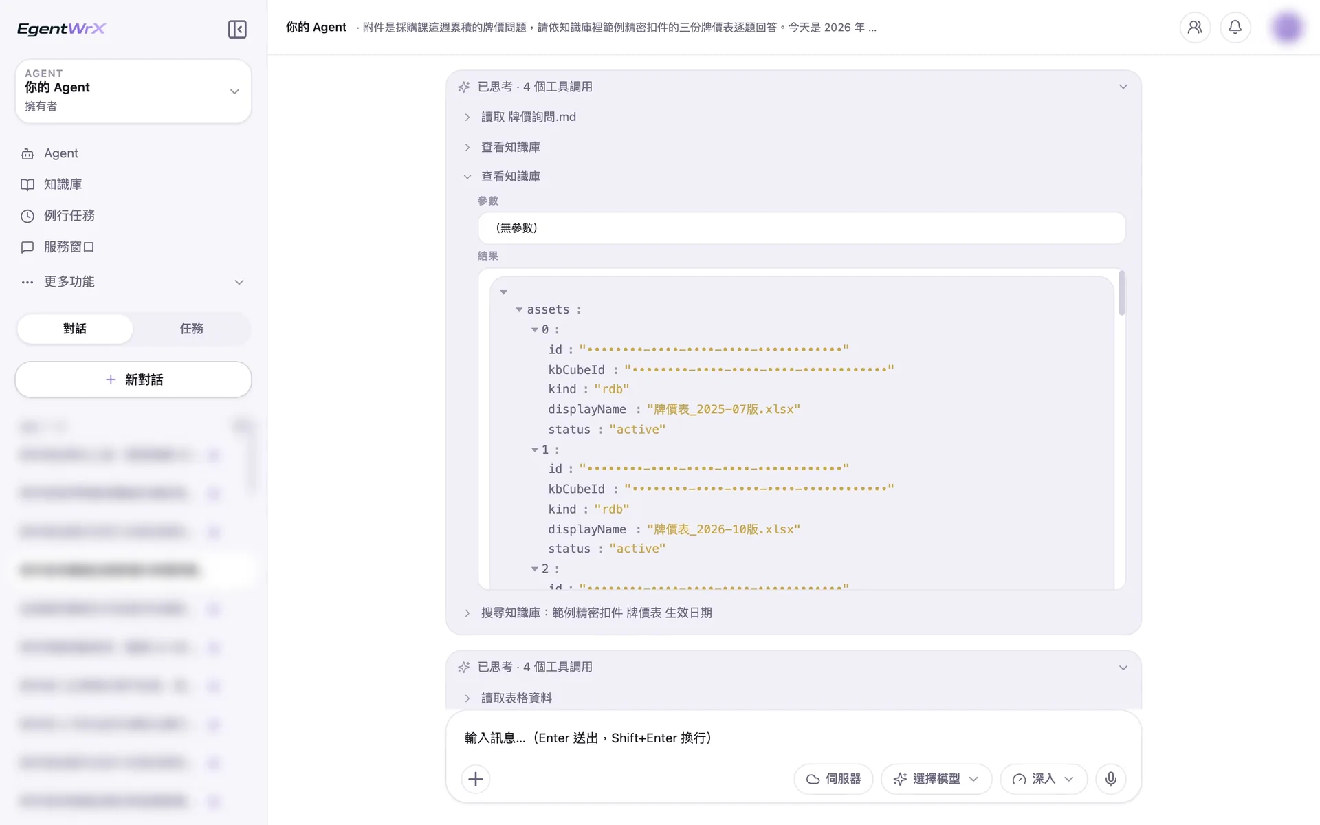This screenshot has width=1320, height=825.
Task: Focus the message input field
Action: [x=794, y=738]
